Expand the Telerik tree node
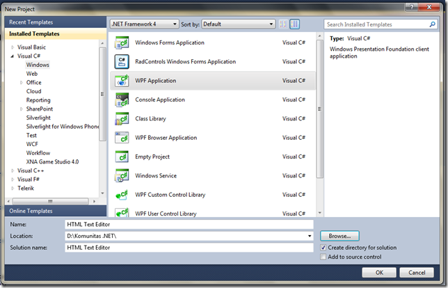Image resolution: width=448 pixels, height=288 pixels. point(13,189)
